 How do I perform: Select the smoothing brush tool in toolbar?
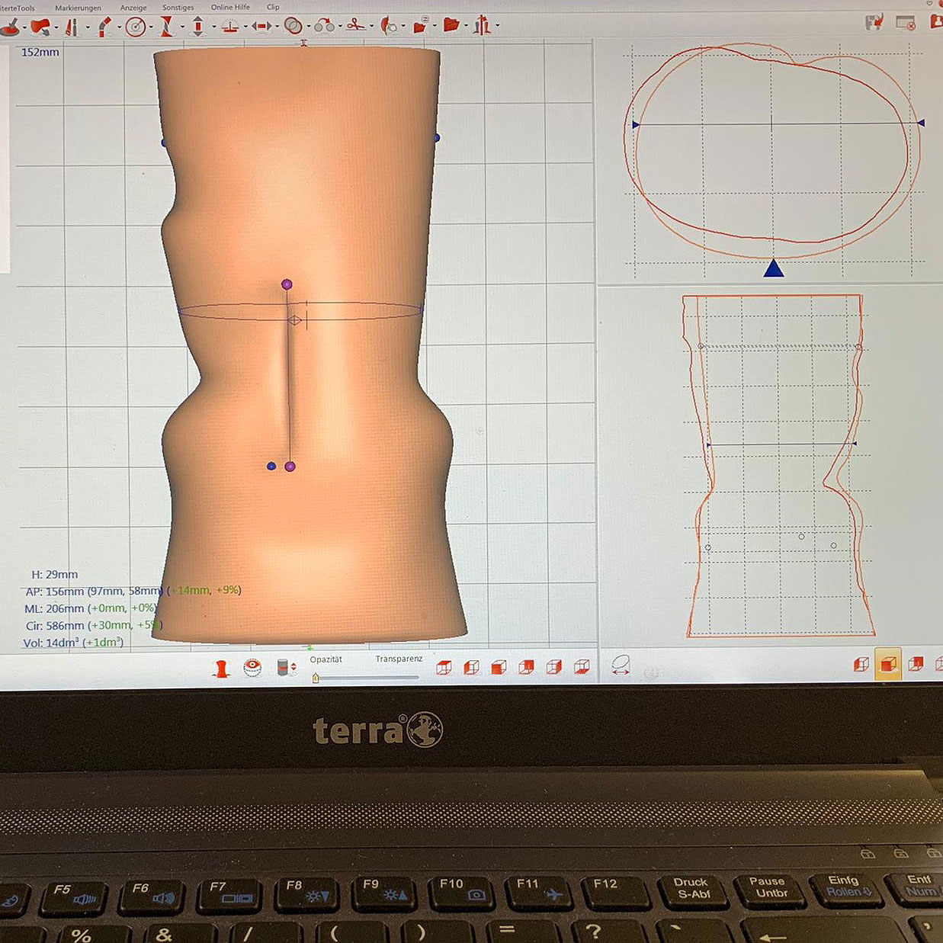coord(9,27)
